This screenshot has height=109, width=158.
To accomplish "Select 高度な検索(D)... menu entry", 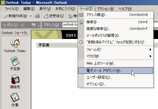I will tap(116, 29).
